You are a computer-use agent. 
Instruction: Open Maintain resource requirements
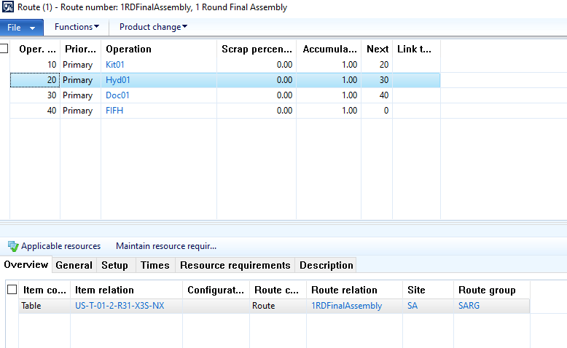pyautogui.click(x=166, y=246)
